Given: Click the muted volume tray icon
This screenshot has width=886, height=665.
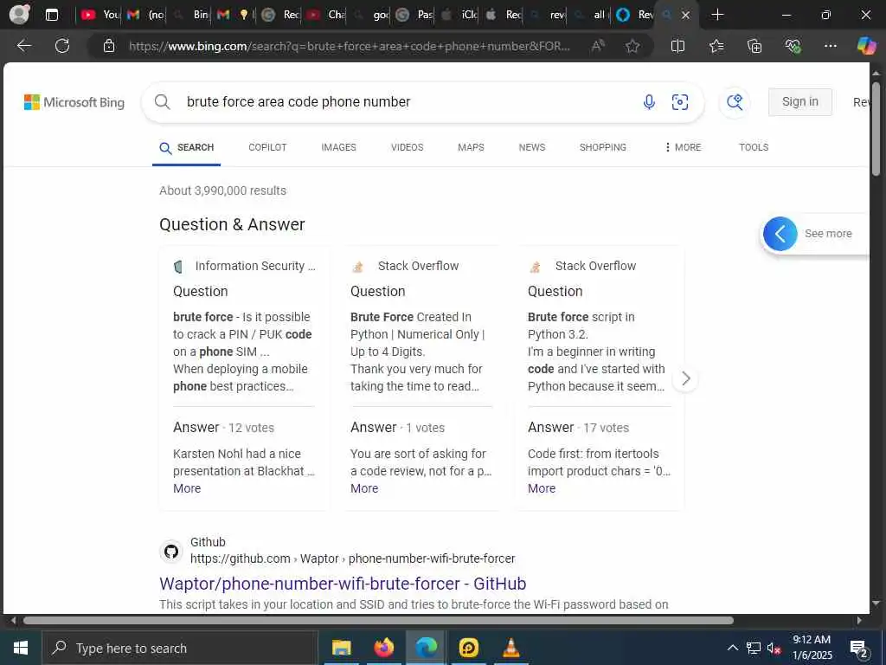Looking at the screenshot, I should pos(774,648).
